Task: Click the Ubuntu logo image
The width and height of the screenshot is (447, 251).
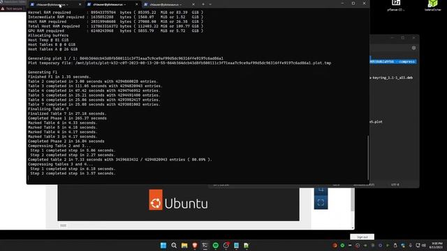Action: pyautogui.click(x=179, y=200)
